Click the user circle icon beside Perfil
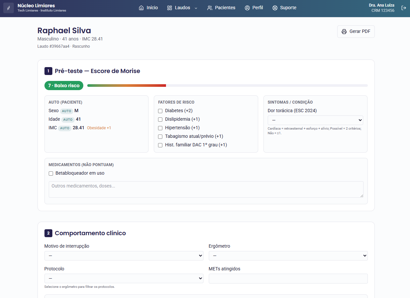Image resolution: width=410 pixels, height=298 pixels. pos(247,8)
